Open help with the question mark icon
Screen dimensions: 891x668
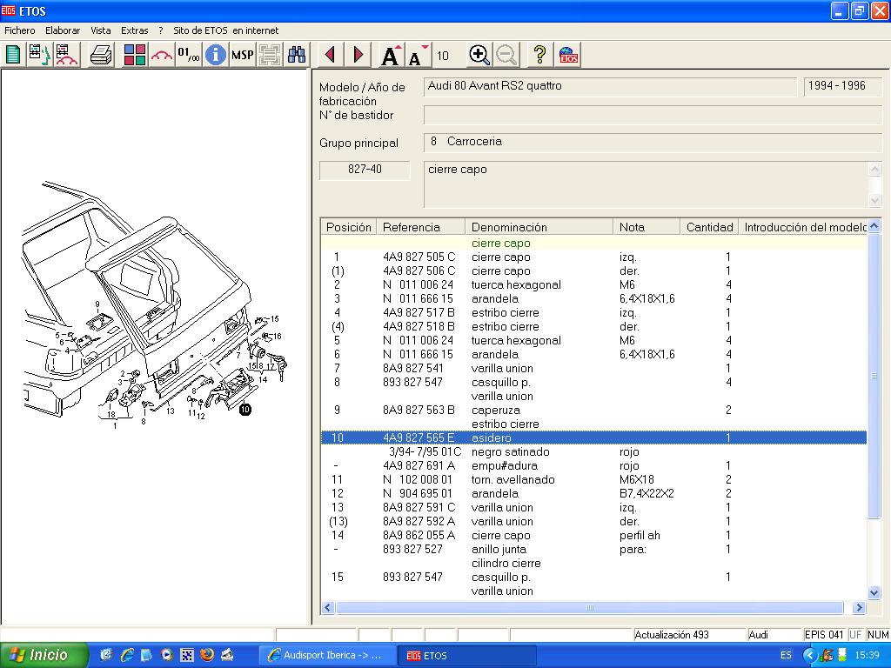click(x=539, y=55)
